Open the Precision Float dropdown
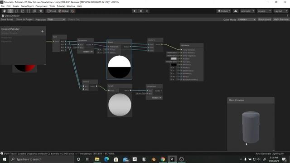The height and width of the screenshot is (163, 290). click(56, 19)
